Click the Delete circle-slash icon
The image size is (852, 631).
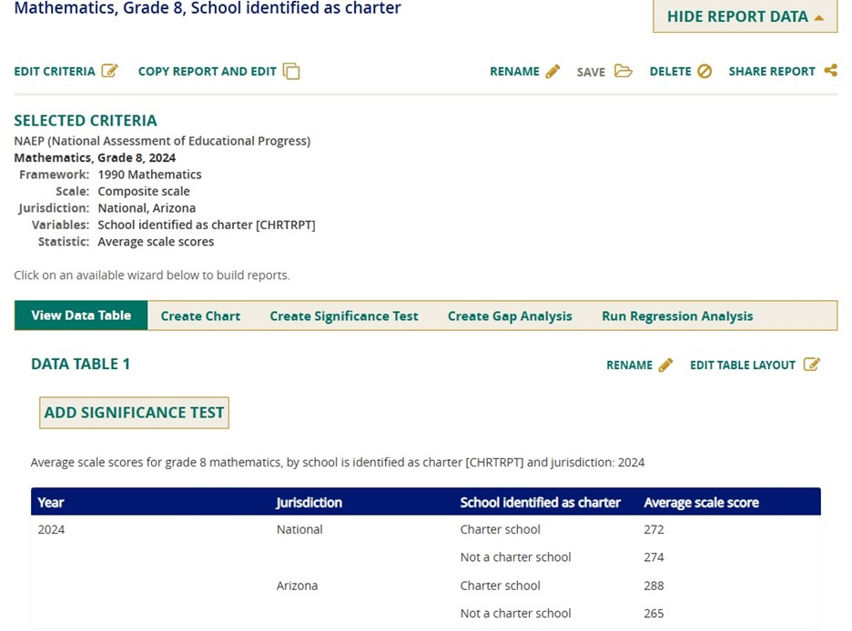[x=705, y=71]
